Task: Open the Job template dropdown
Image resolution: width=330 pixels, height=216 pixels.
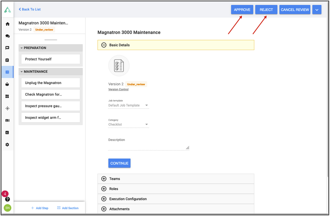Action: point(129,105)
